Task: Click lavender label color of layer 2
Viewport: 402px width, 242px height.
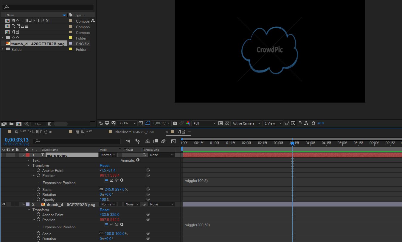Action: pos(28,204)
